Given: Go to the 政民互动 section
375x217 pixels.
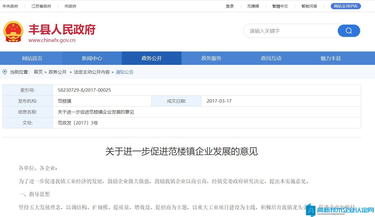Looking at the screenshot, I should tap(271, 58).
